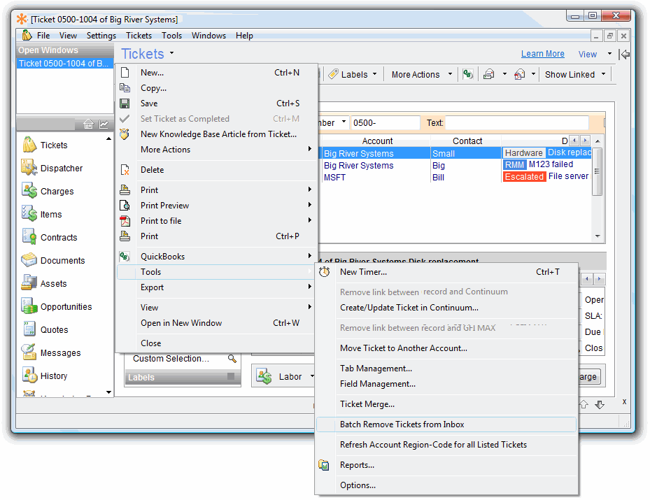Expand the Labels toolbar dropdown
Image resolution: width=650 pixels, height=500 pixels.
(x=374, y=74)
